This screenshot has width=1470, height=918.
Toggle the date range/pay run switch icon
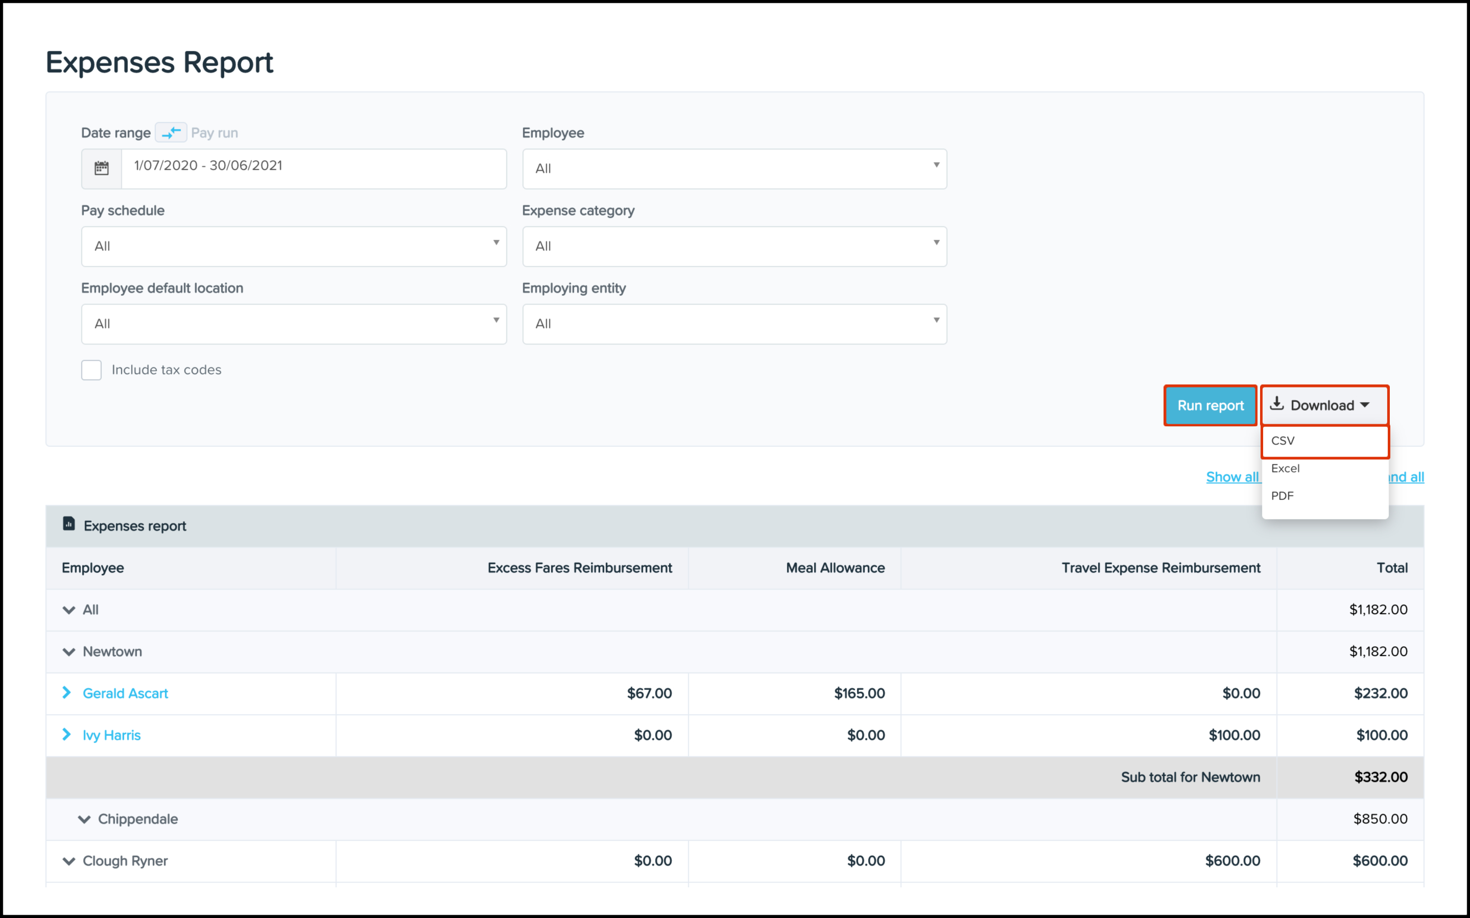click(171, 132)
